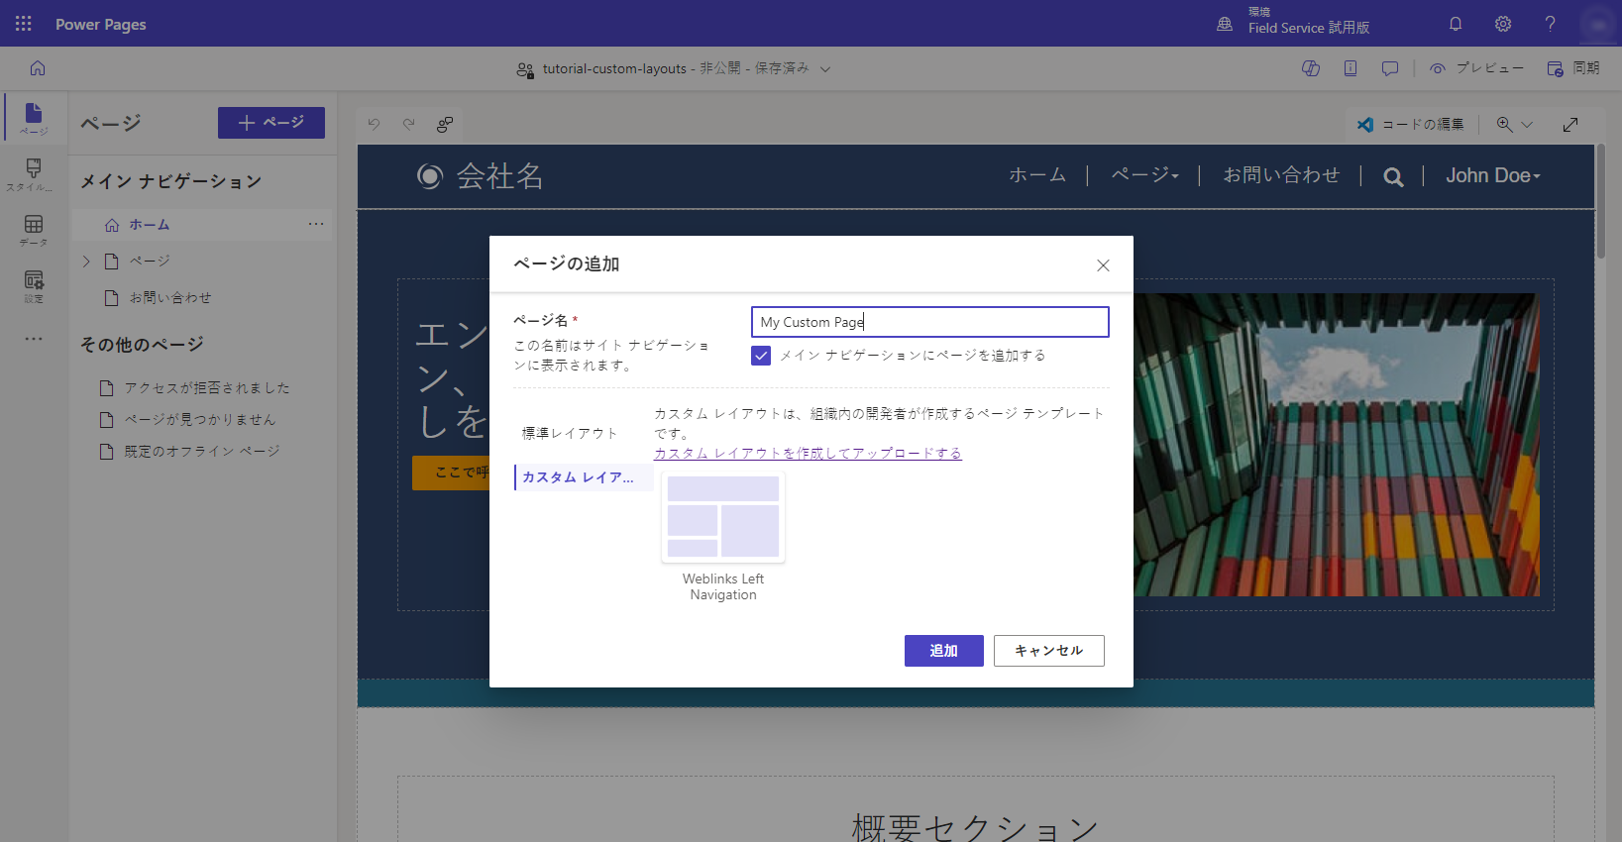Screen dimensions: 1622x842
Task: Click the undo arrow
Action: (374, 124)
